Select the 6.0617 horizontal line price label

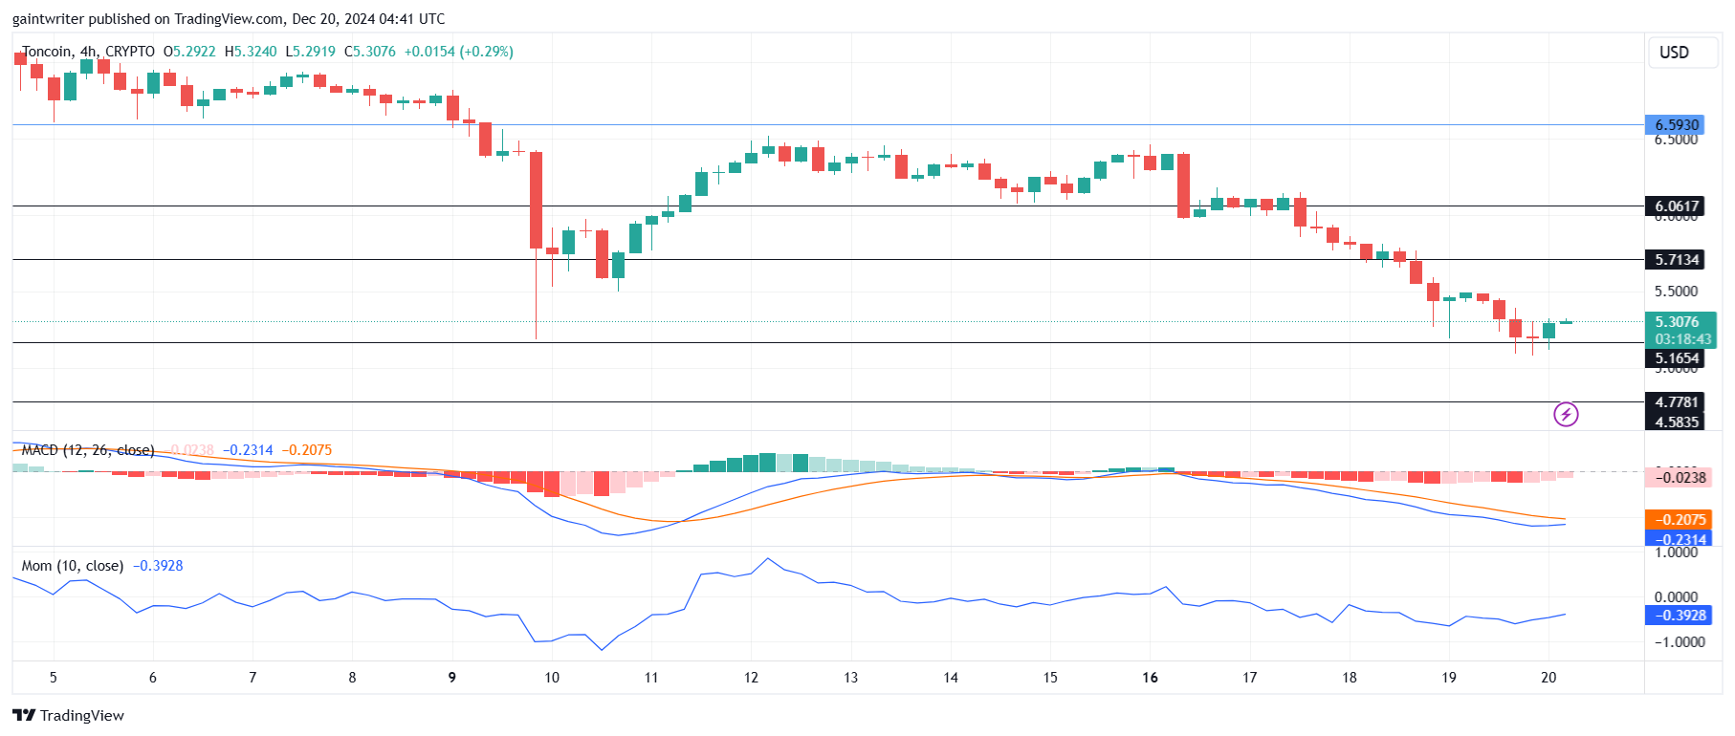coord(1677,206)
